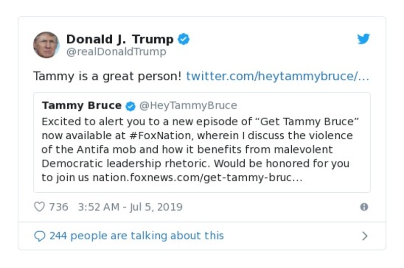Click the tweet info icon
Viewport: 404px width, 268px height.
click(x=364, y=207)
